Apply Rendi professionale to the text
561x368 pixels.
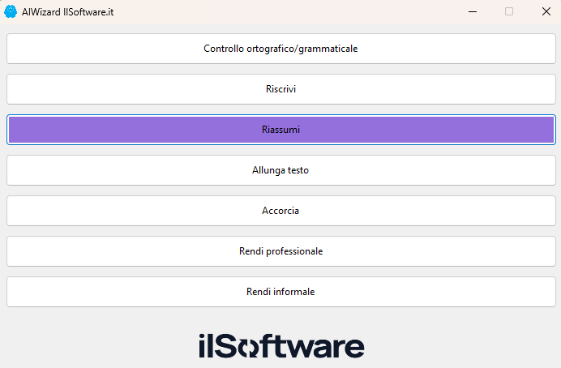[280, 251]
